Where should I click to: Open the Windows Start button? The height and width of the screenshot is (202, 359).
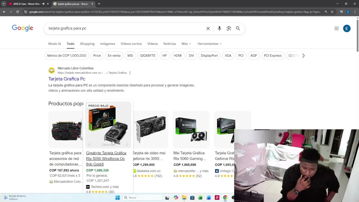pos(118,198)
